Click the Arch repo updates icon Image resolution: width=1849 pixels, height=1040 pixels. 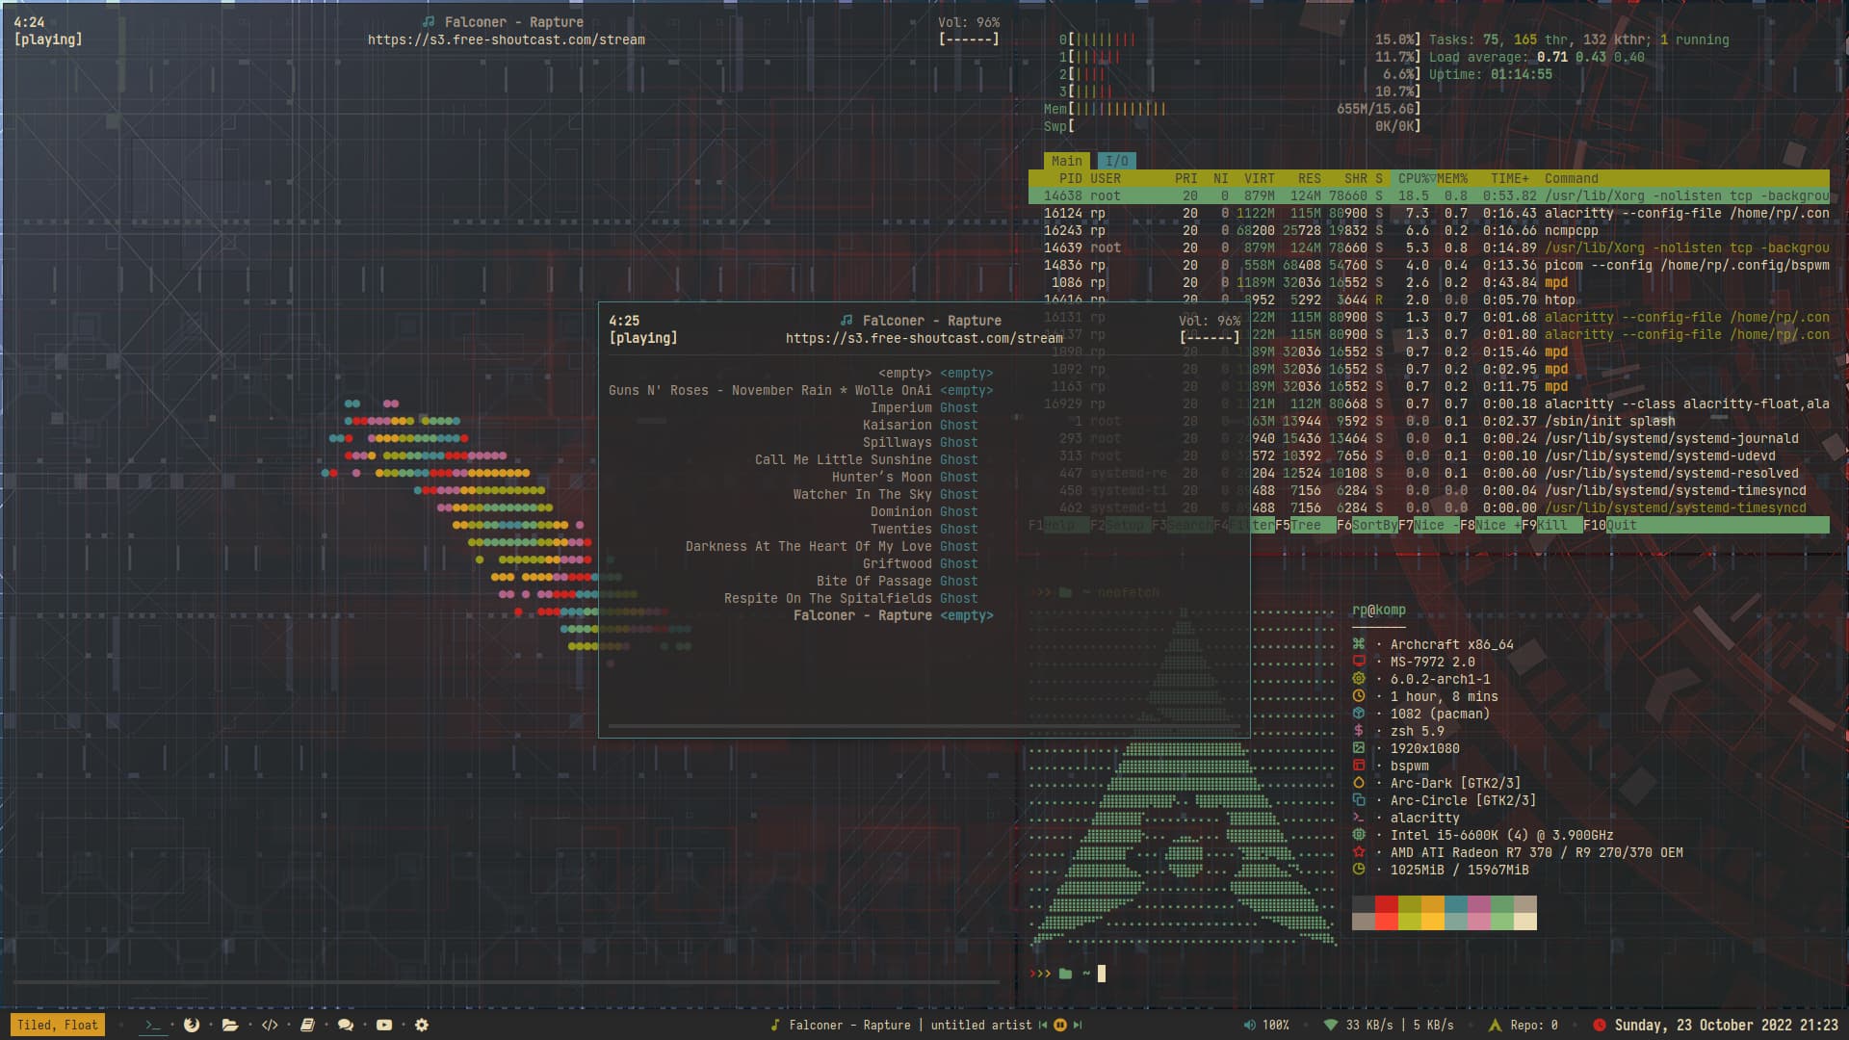[1495, 1025]
